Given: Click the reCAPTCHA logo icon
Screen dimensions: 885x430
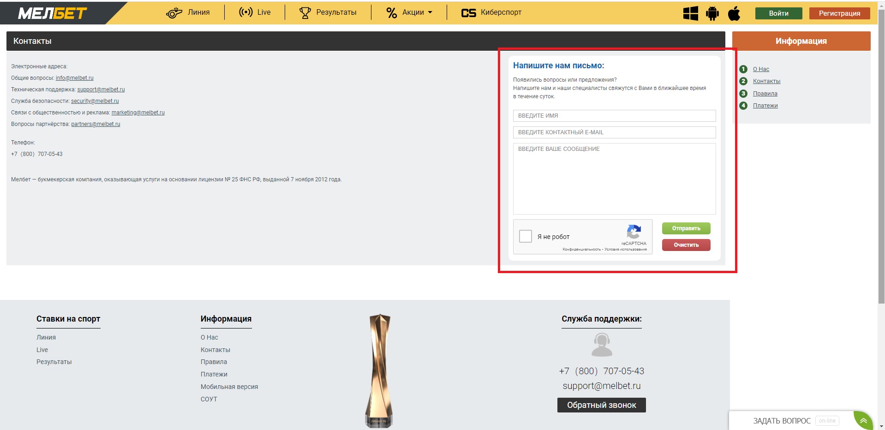Looking at the screenshot, I should 634,232.
